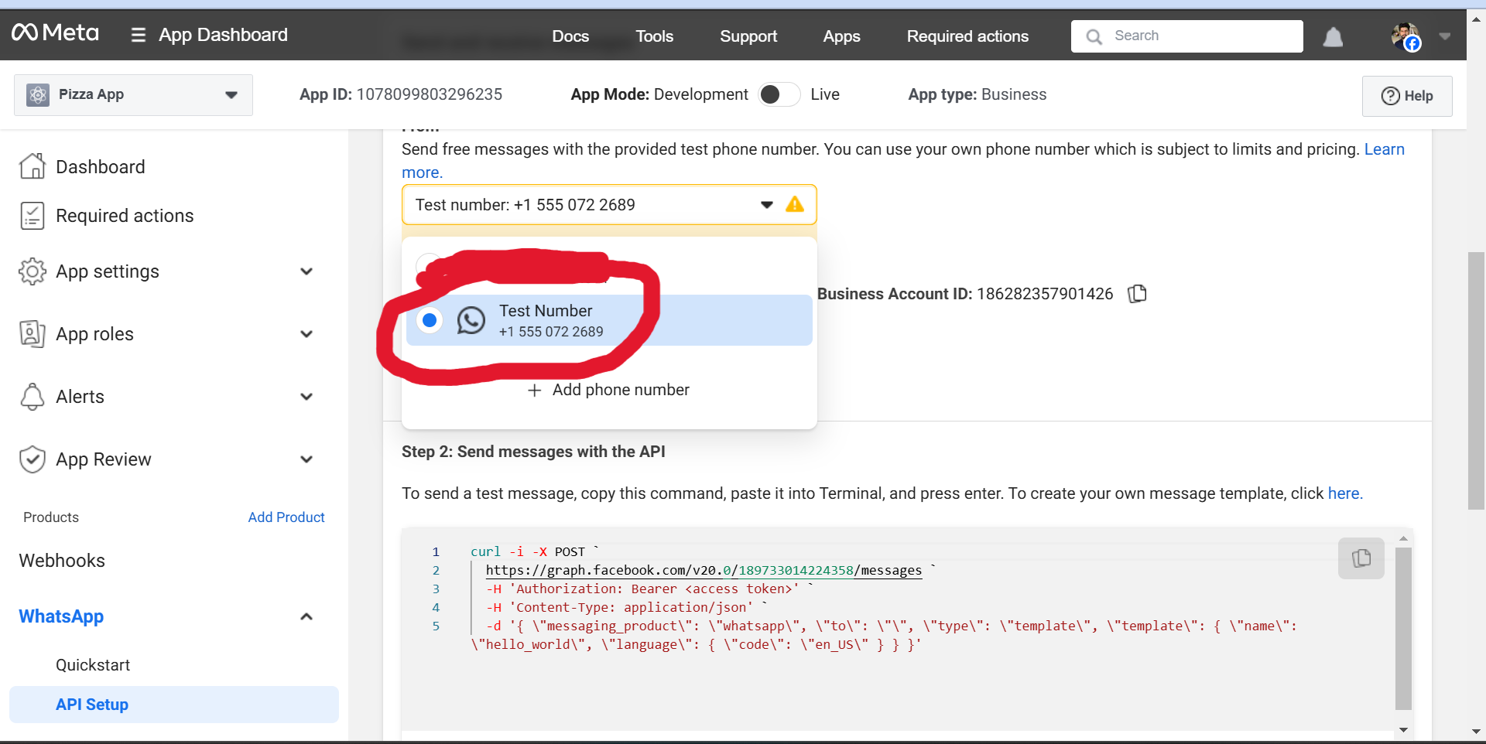Viewport: 1486px width, 744px height.
Task: Click the Add Product link
Action: [x=286, y=517]
